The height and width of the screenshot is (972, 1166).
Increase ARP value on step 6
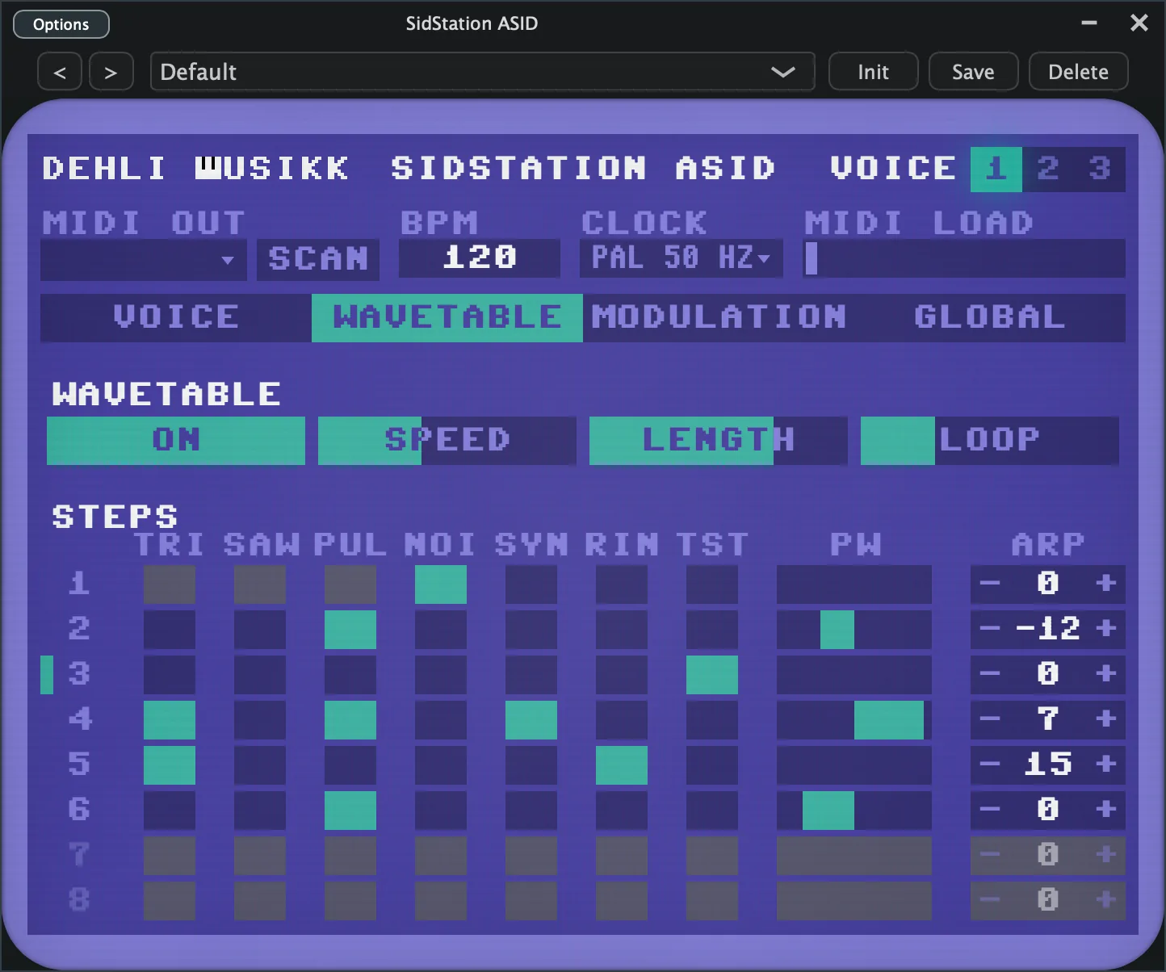pos(1106,810)
